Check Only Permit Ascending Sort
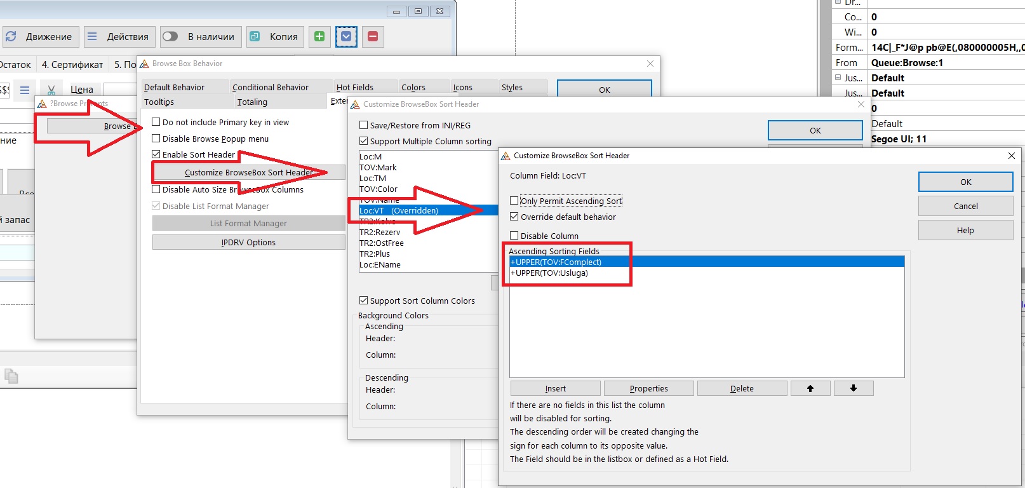Screen dimensions: 1025x488 tap(514, 201)
